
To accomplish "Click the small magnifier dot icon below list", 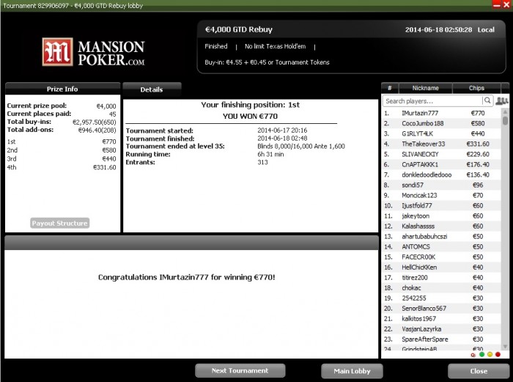I will (x=473, y=355).
